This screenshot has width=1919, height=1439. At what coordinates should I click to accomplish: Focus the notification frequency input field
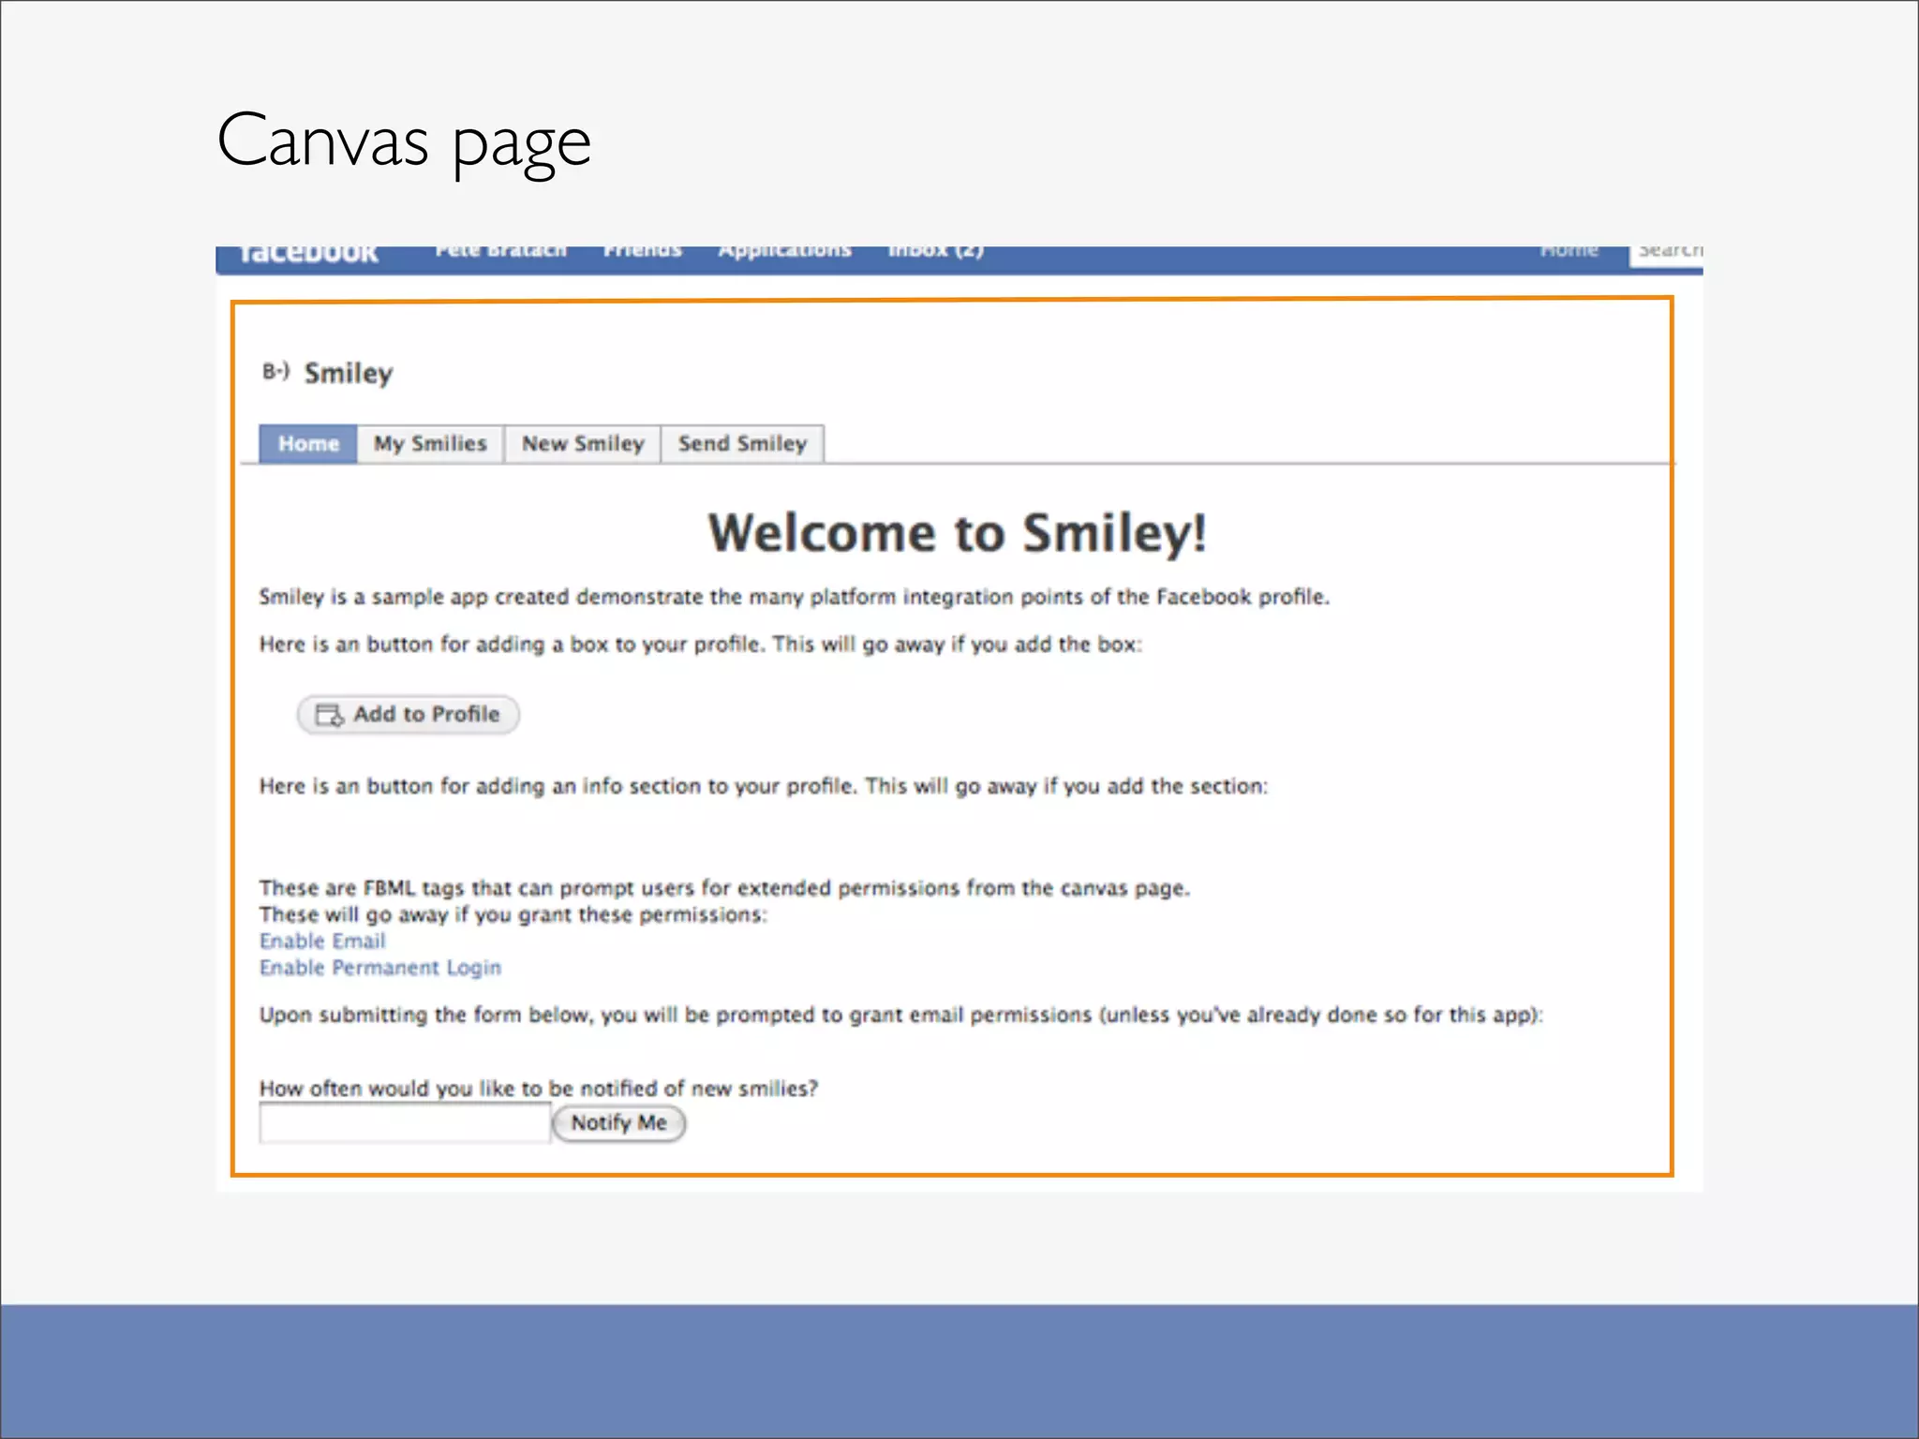tap(405, 1123)
